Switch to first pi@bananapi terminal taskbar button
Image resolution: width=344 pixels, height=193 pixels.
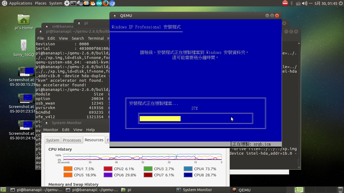pyautogui.click(x=36, y=190)
